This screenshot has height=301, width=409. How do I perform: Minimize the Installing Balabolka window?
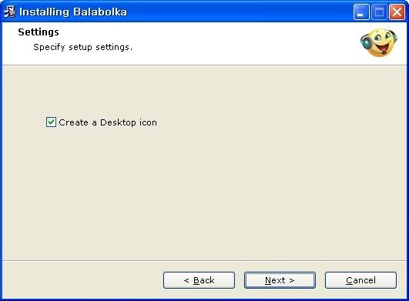tap(361, 12)
